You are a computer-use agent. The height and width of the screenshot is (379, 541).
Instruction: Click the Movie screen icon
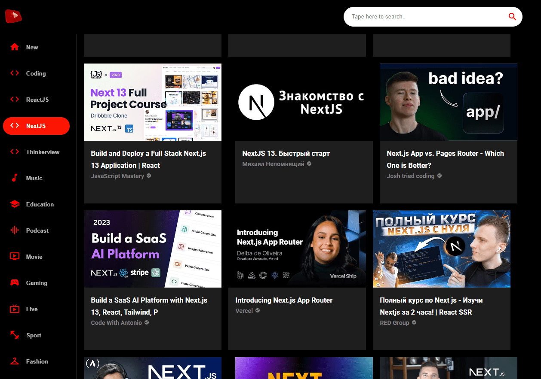[15, 257]
